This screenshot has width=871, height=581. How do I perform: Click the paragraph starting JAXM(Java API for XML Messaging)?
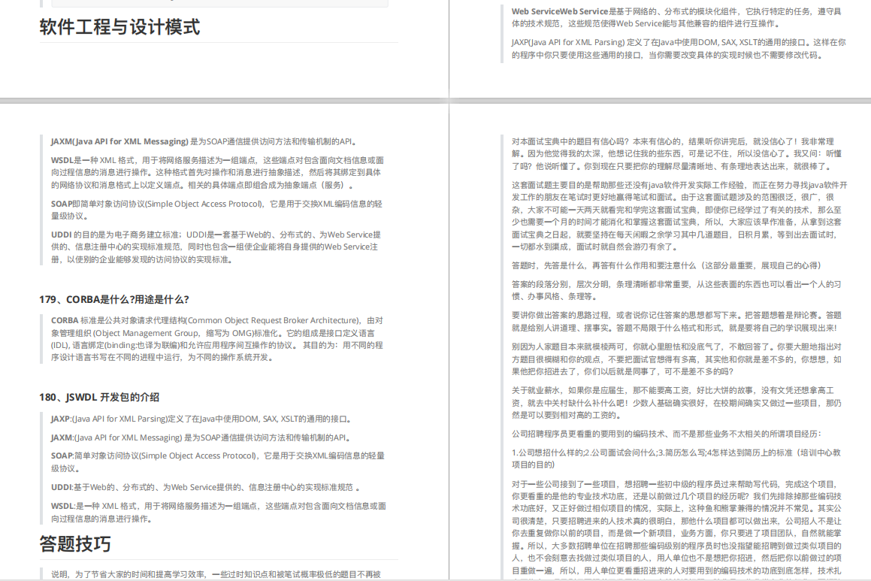pos(205,141)
